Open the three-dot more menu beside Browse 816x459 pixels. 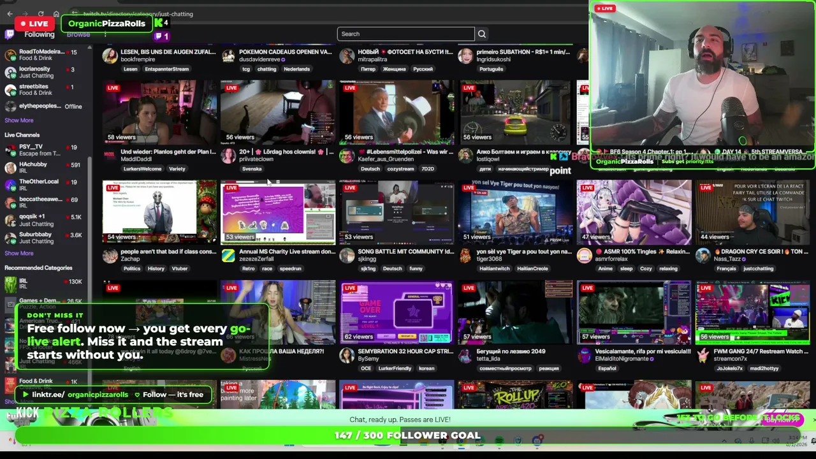tap(105, 34)
